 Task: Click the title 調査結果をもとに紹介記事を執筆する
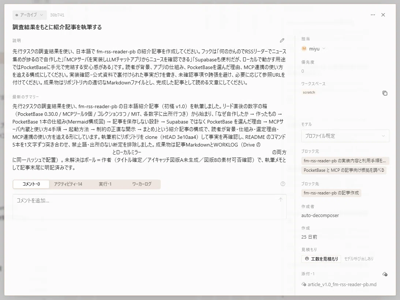57,27
